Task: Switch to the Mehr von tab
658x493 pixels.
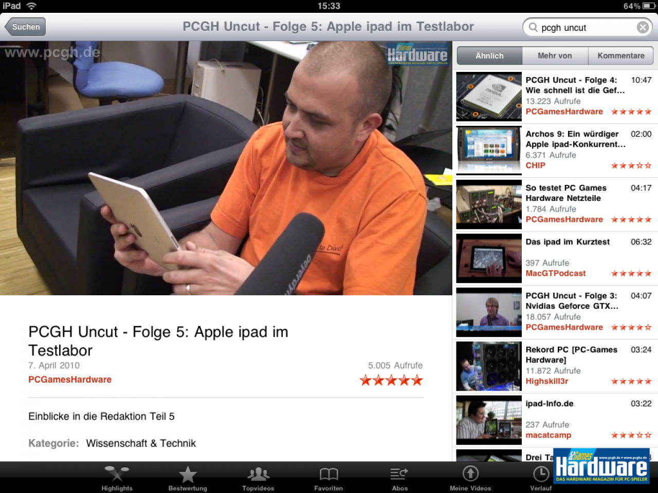Action: 555,55
